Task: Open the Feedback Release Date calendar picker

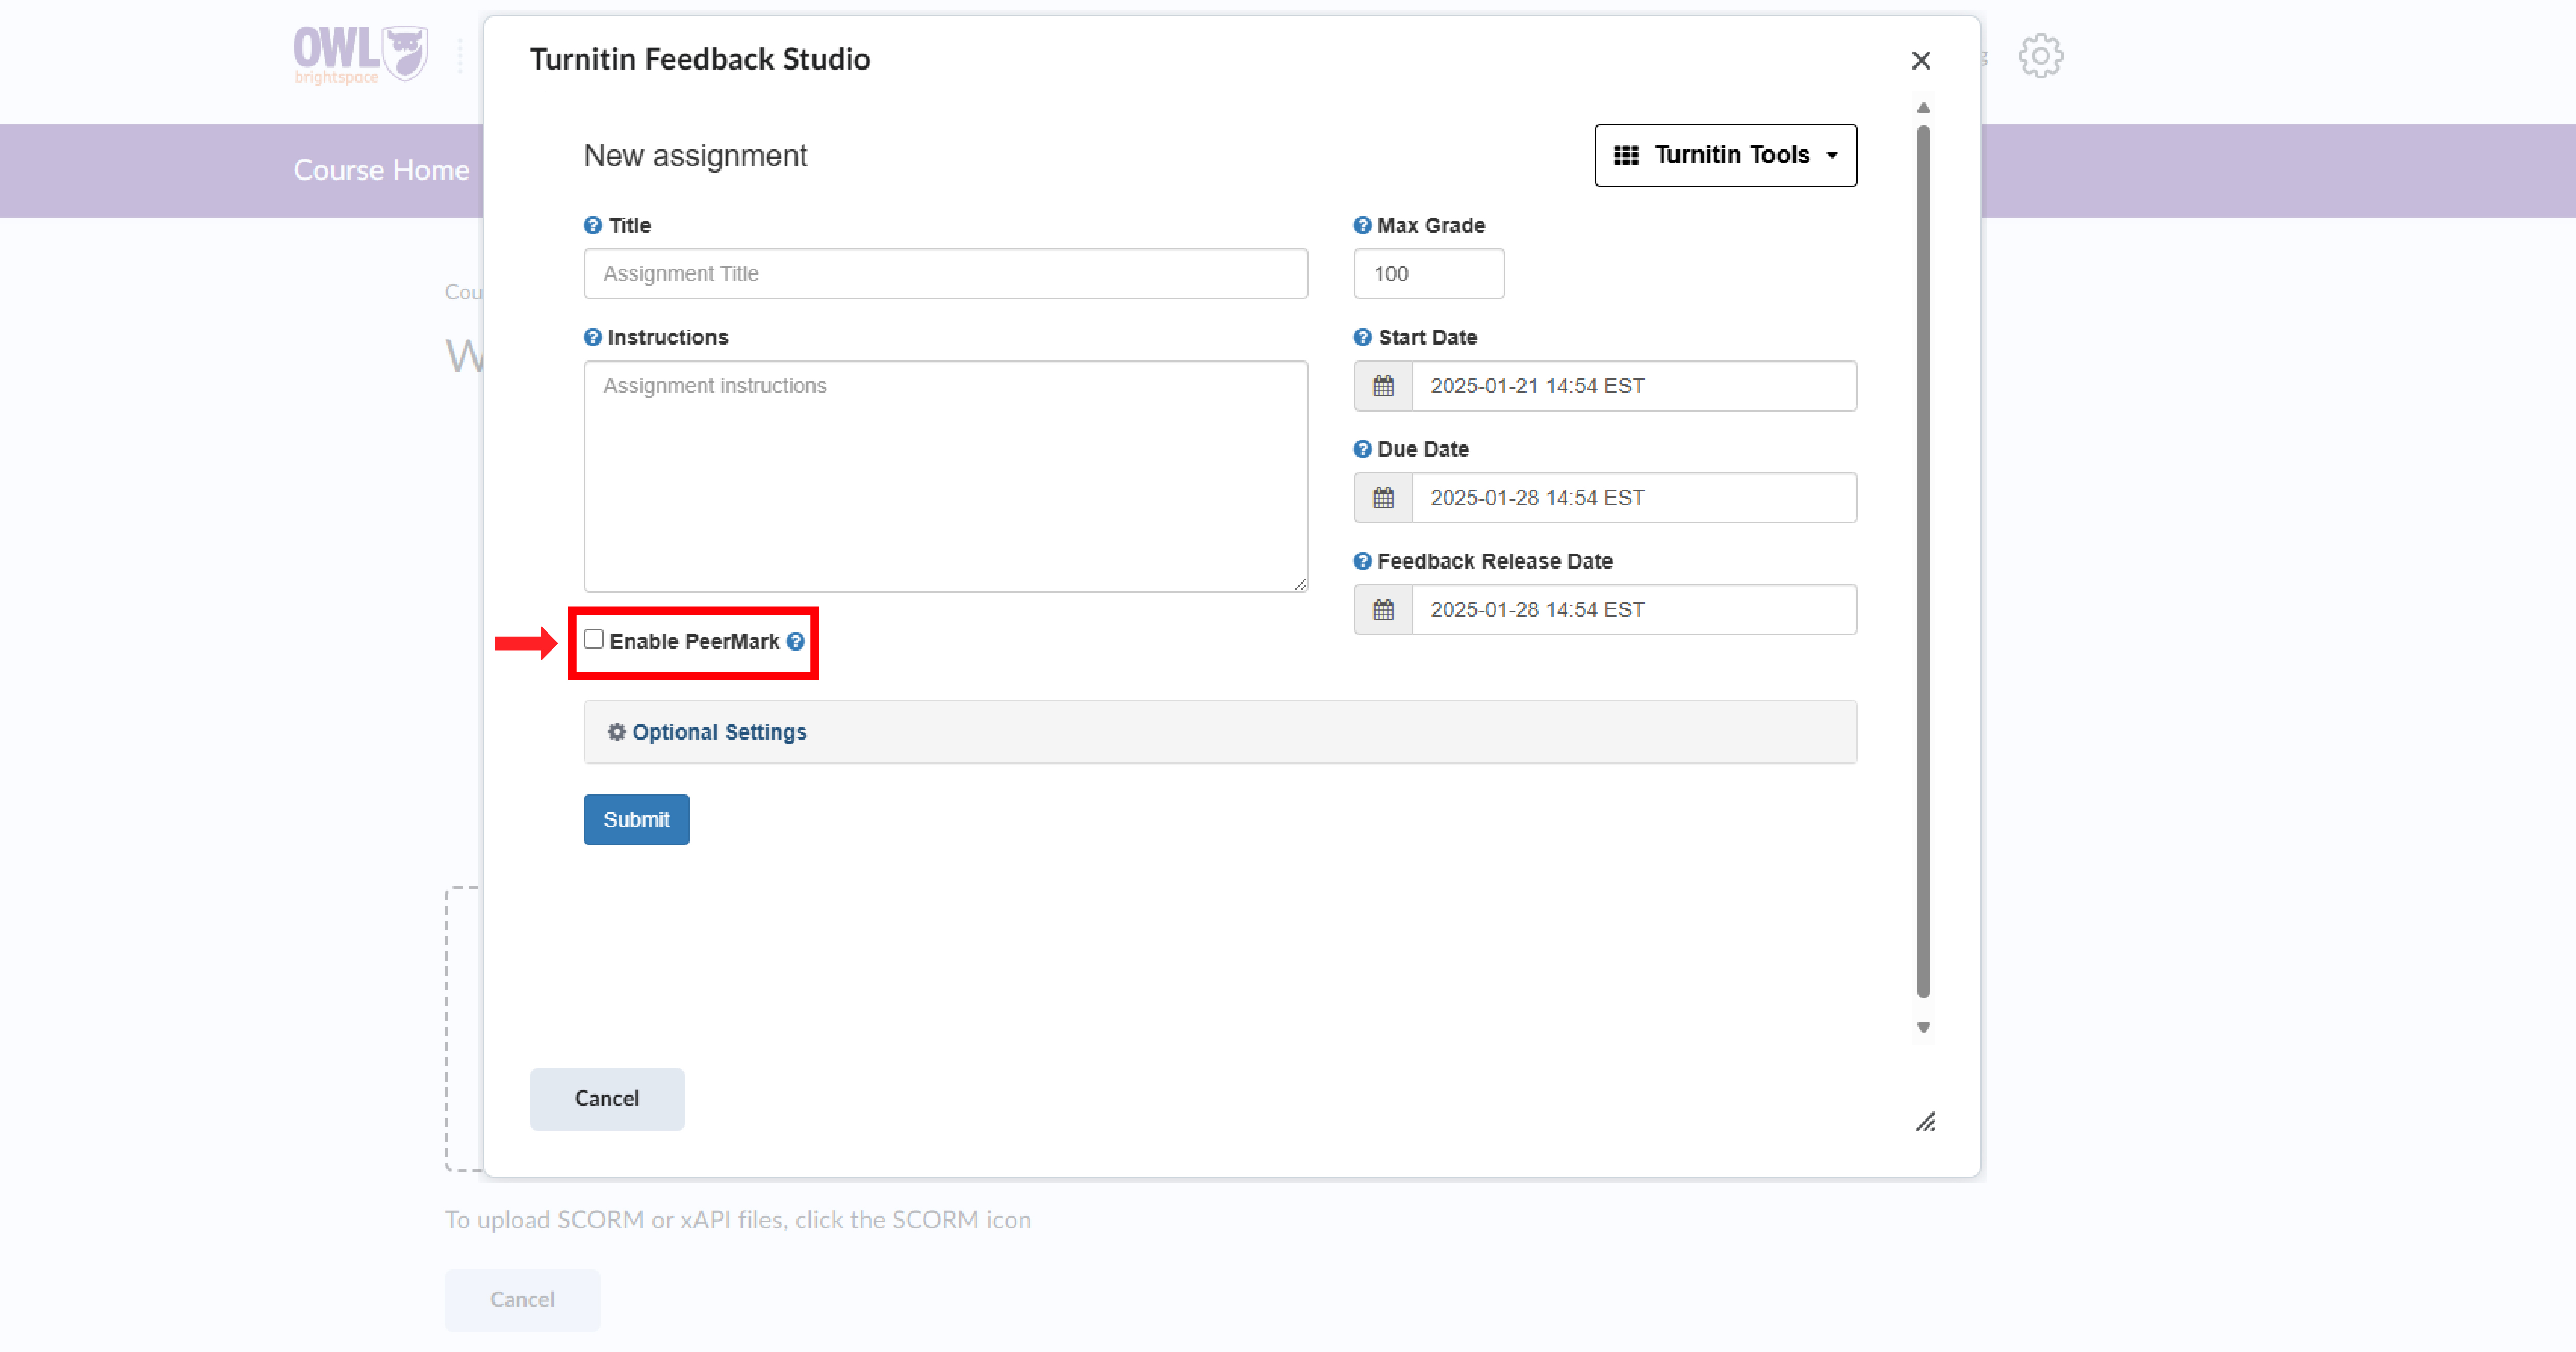Action: (1383, 609)
